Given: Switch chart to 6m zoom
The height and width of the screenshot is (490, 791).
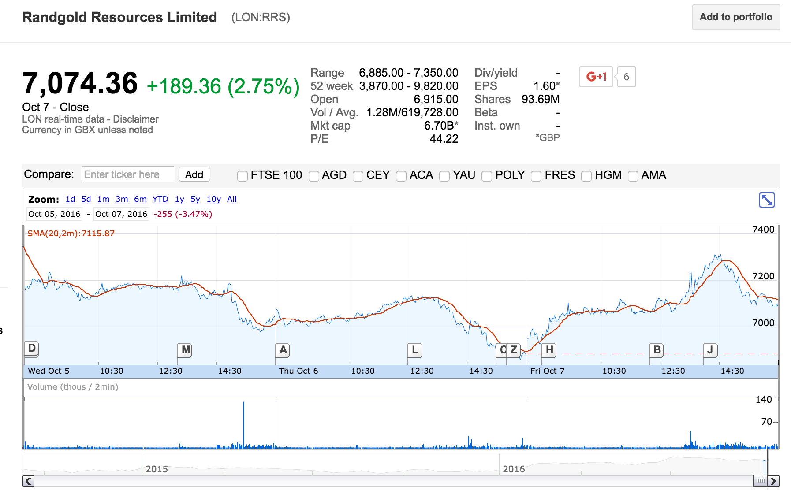Looking at the screenshot, I should pos(140,199).
